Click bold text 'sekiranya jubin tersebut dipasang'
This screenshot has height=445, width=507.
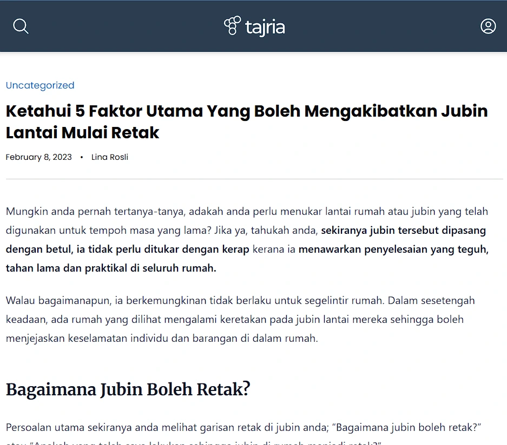pos(403,231)
